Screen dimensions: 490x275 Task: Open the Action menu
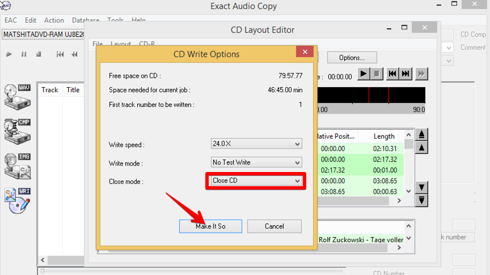tap(54, 20)
